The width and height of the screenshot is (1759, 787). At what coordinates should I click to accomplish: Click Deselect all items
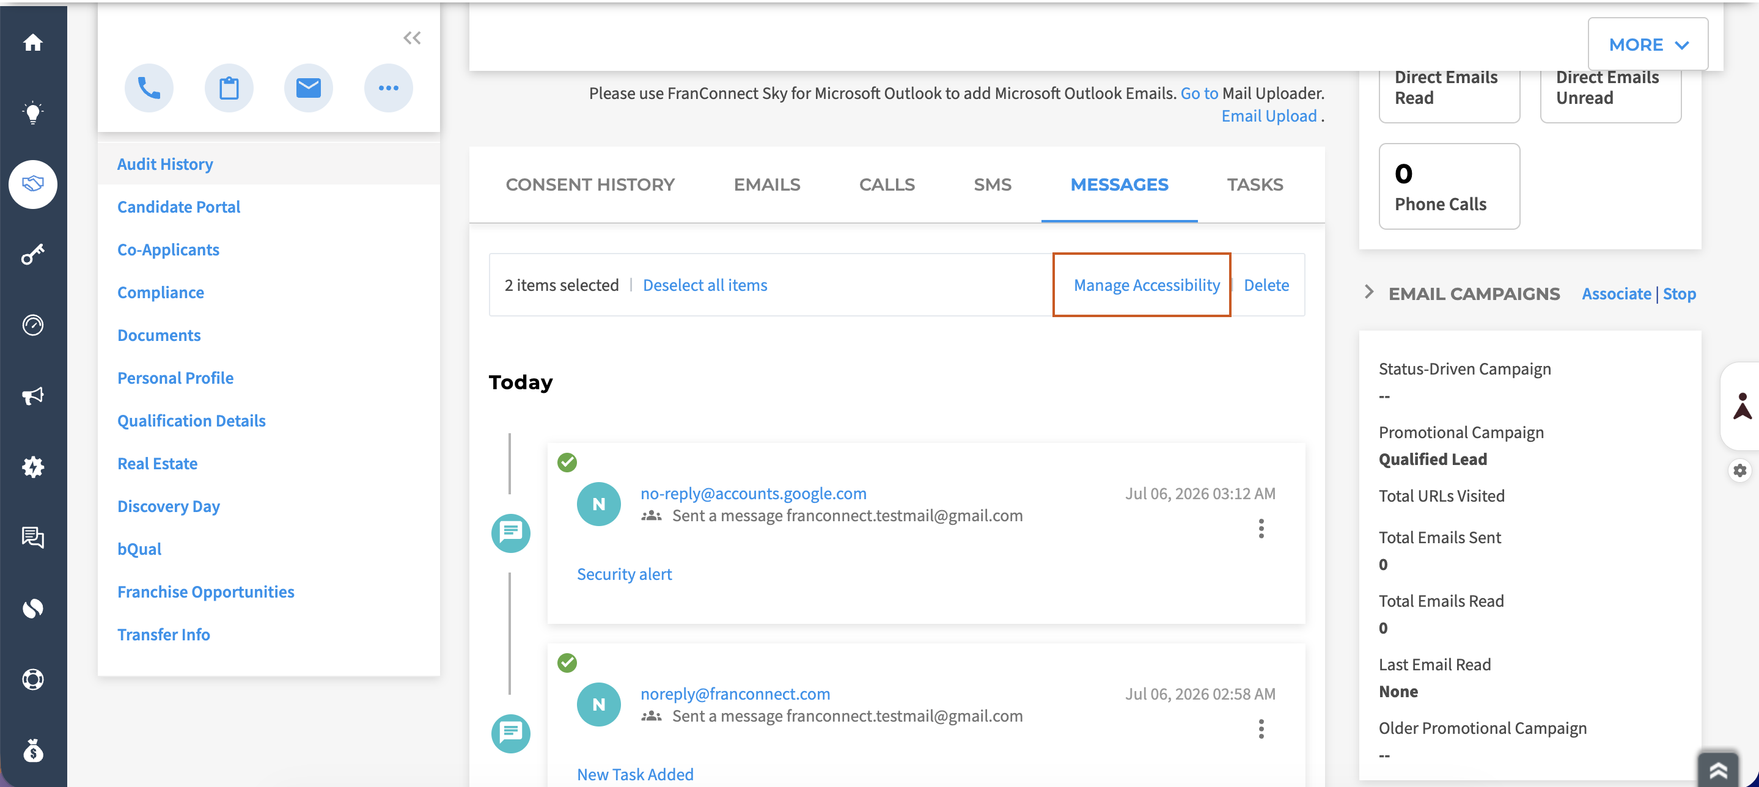(705, 285)
